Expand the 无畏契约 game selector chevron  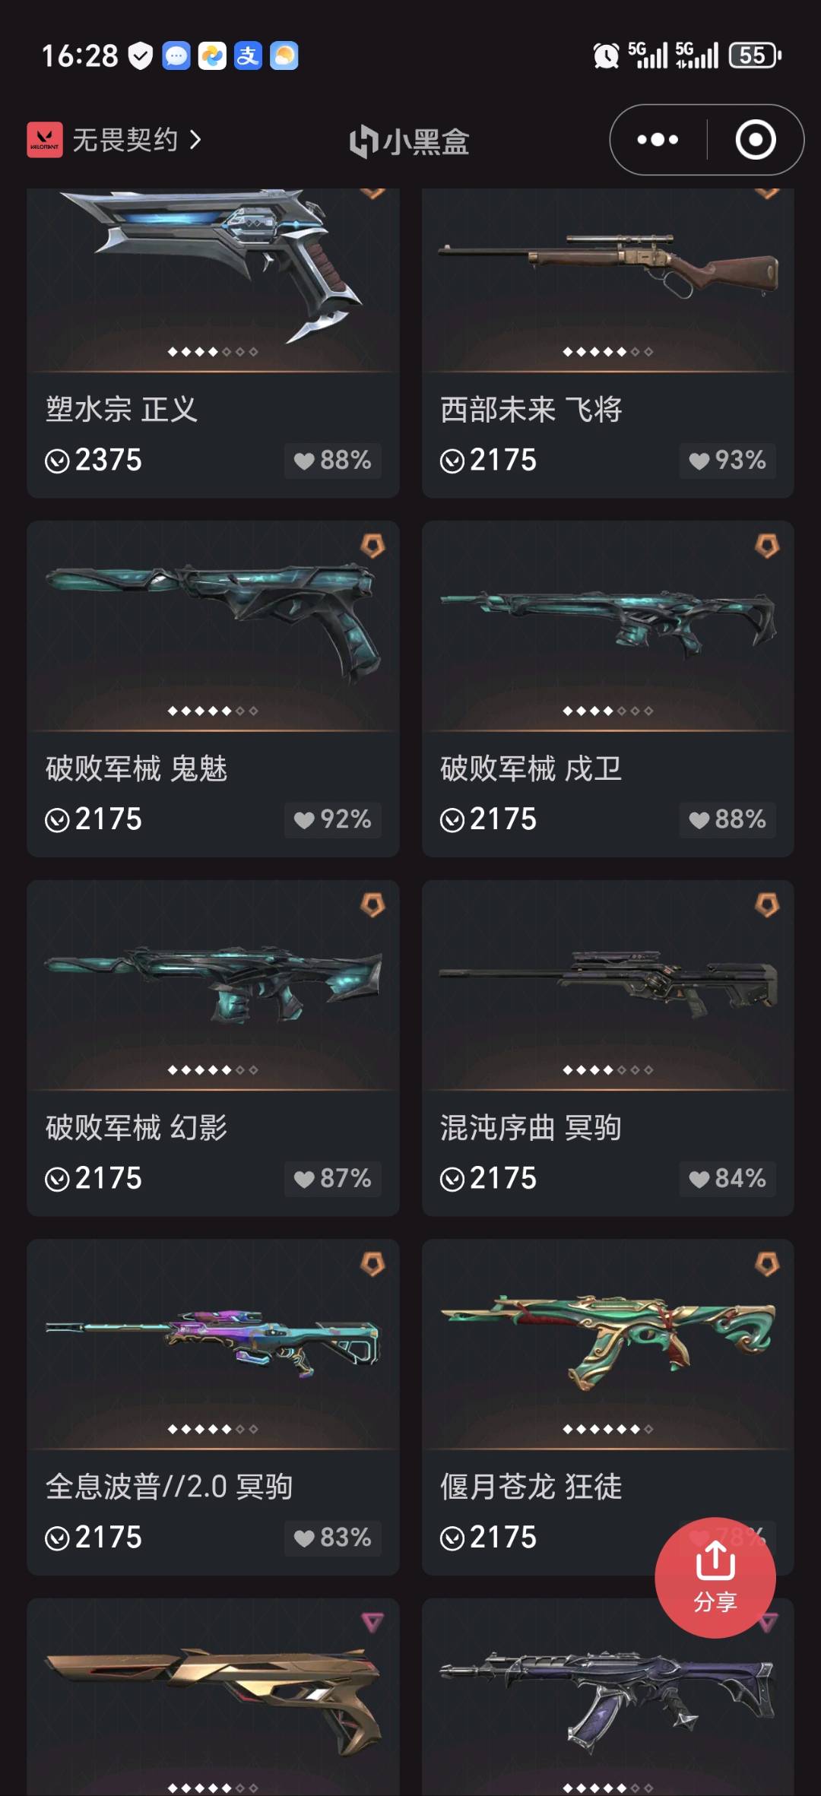click(195, 140)
